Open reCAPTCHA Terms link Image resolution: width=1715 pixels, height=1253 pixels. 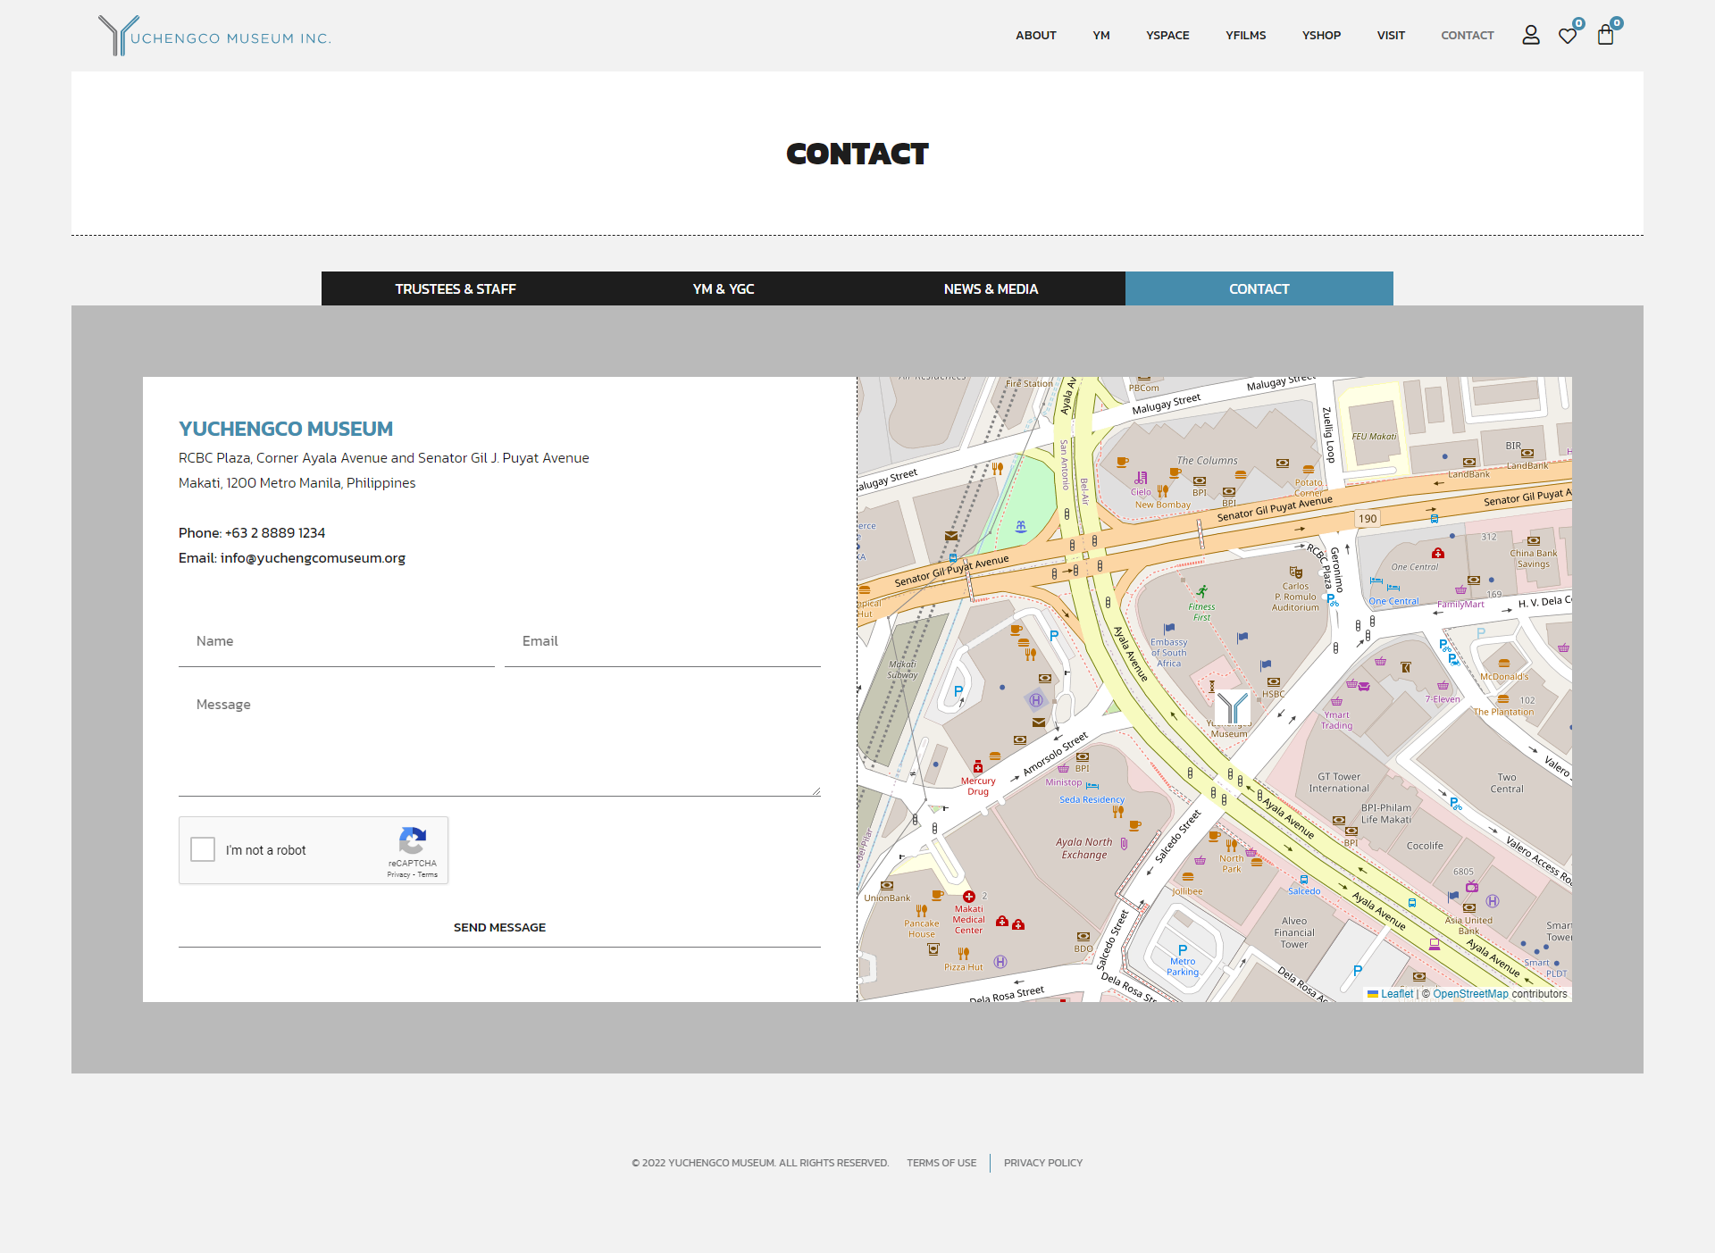(x=428, y=874)
